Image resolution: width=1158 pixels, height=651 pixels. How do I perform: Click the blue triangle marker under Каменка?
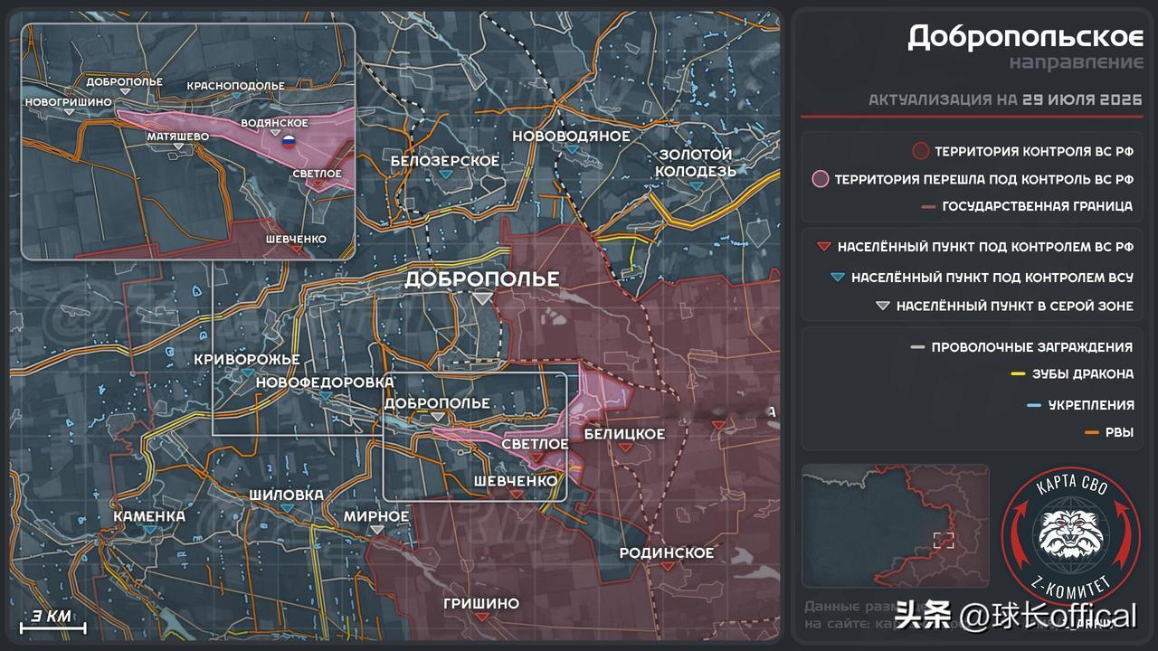[x=149, y=531]
